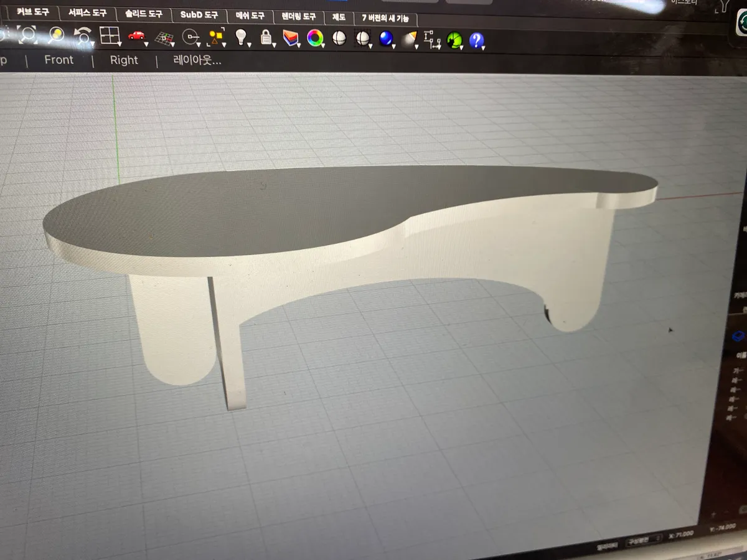
Task: Toggle the padlock Lock objects icon
Action: pyautogui.click(x=266, y=38)
